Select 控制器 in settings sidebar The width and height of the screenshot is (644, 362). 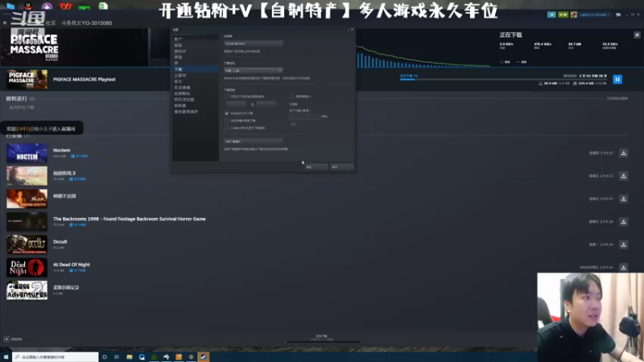pos(180,105)
